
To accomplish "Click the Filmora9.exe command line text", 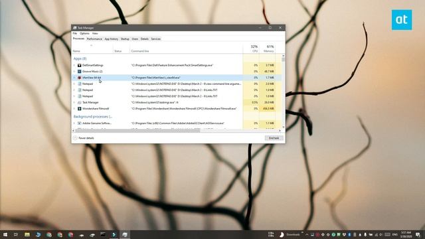I will [184, 109].
